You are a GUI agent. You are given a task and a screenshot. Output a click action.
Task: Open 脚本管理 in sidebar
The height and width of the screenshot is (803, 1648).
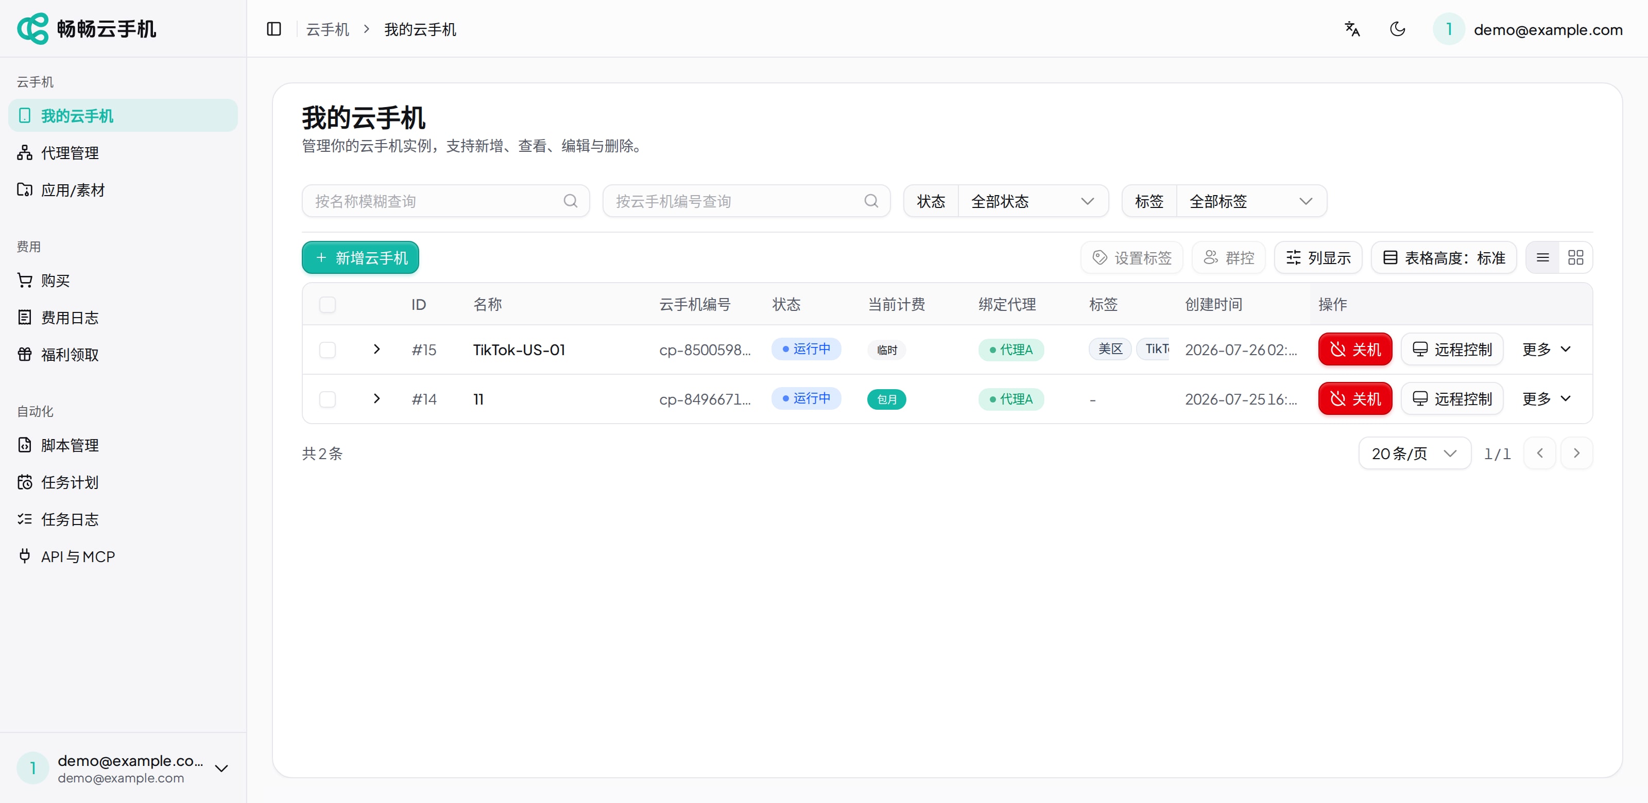(x=123, y=445)
